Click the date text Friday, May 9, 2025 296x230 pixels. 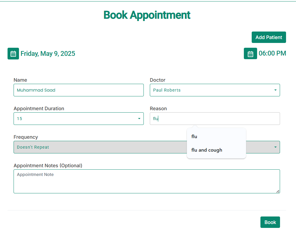pos(48,54)
